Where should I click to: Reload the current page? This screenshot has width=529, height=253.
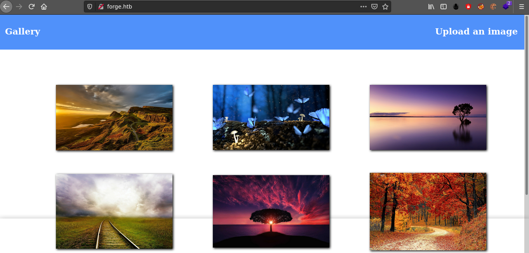pyautogui.click(x=31, y=7)
